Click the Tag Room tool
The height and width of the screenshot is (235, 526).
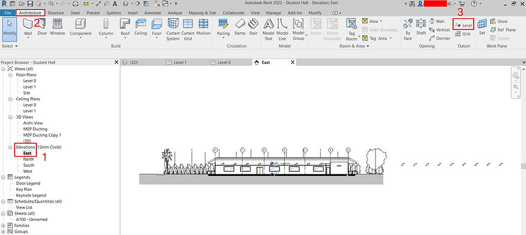[x=352, y=29]
